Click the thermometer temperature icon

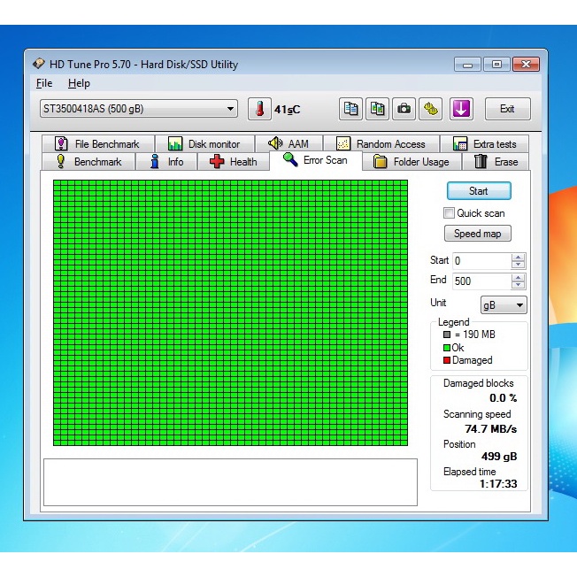[x=259, y=109]
